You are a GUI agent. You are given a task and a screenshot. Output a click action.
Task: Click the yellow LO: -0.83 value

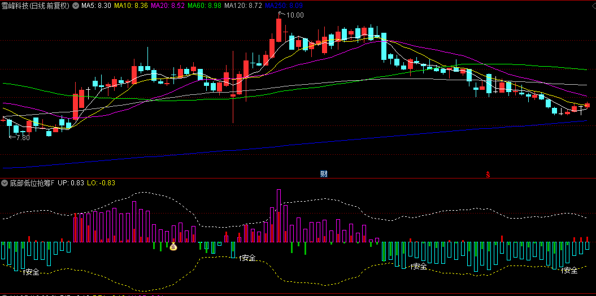coord(101,183)
